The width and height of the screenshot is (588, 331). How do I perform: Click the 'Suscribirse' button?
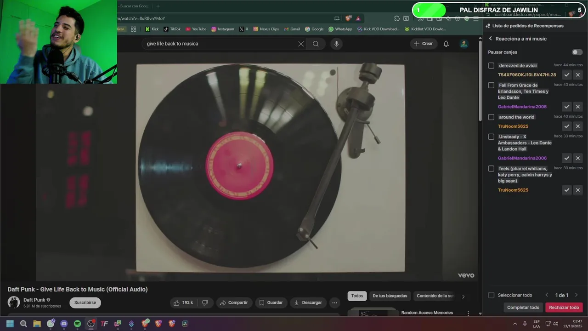tap(85, 302)
